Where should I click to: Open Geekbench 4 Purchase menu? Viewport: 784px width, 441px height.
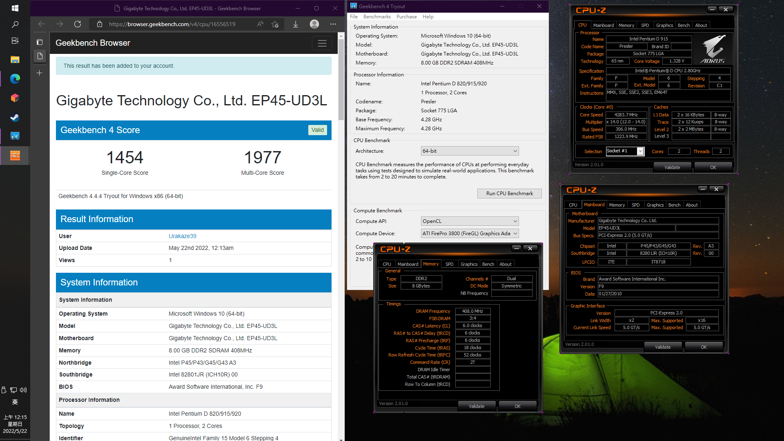pyautogui.click(x=406, y=17)
